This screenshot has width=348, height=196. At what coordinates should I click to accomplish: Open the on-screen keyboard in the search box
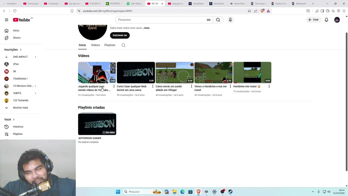(x=209, y=20)
